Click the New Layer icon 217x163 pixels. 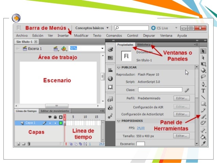point(18,144)
